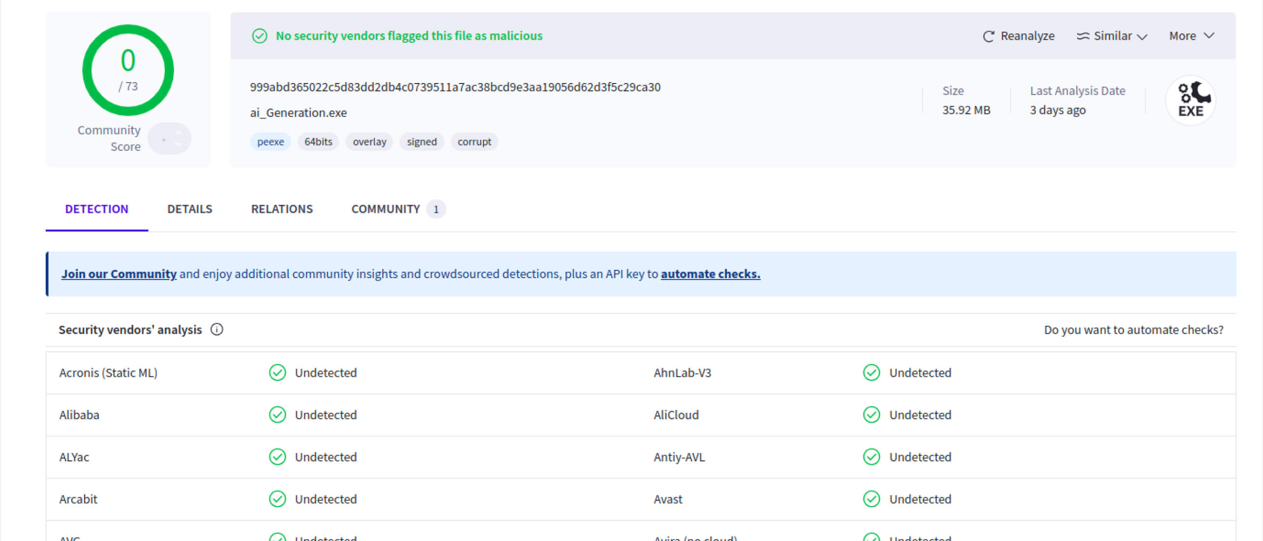Click the peexe tag
The image size is (1263, 541).
tap(271, 142)
